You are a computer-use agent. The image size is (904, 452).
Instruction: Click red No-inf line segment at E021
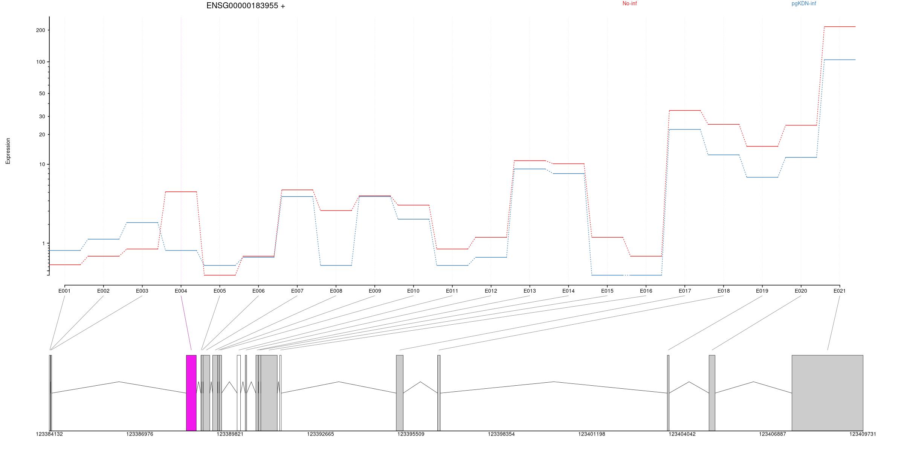click(840, 27)
